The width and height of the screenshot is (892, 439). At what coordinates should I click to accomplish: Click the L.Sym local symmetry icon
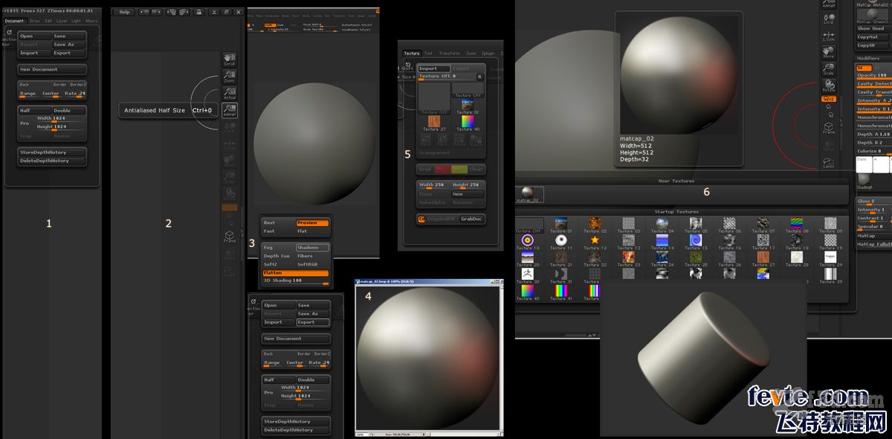tap(828, 35)
